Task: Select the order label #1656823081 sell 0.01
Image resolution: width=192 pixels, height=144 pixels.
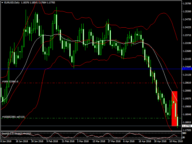Action: pos(14,117)
